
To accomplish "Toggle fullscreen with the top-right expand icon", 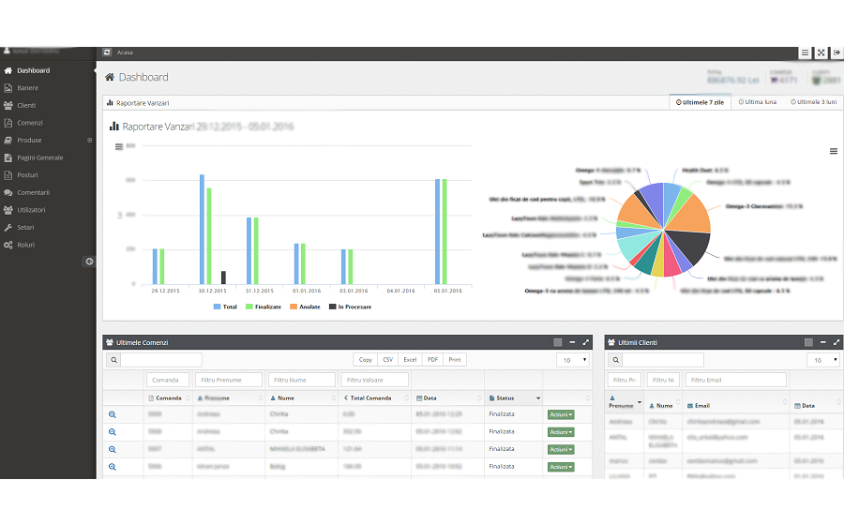I will coord(821,52).
